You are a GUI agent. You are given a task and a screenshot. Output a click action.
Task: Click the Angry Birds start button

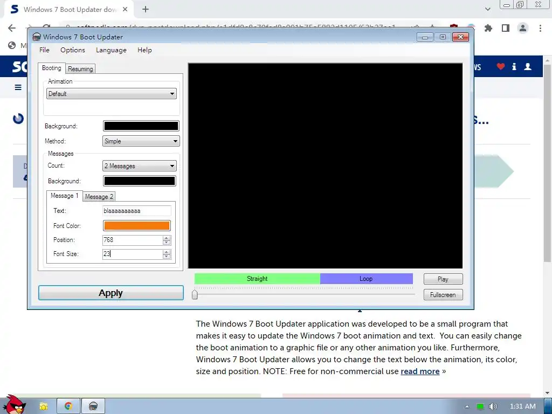15,405
